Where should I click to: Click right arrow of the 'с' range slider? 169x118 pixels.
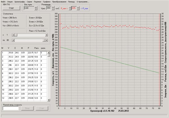click(x=46, y=35)
